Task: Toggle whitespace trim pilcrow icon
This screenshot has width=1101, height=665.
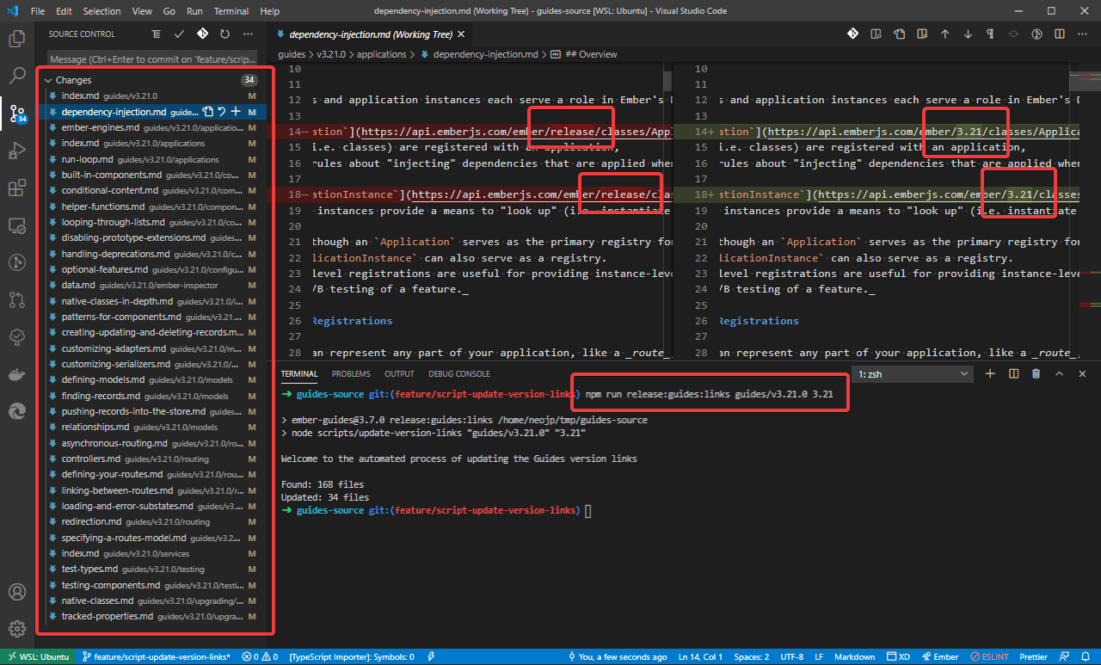Action: point(990,34)
